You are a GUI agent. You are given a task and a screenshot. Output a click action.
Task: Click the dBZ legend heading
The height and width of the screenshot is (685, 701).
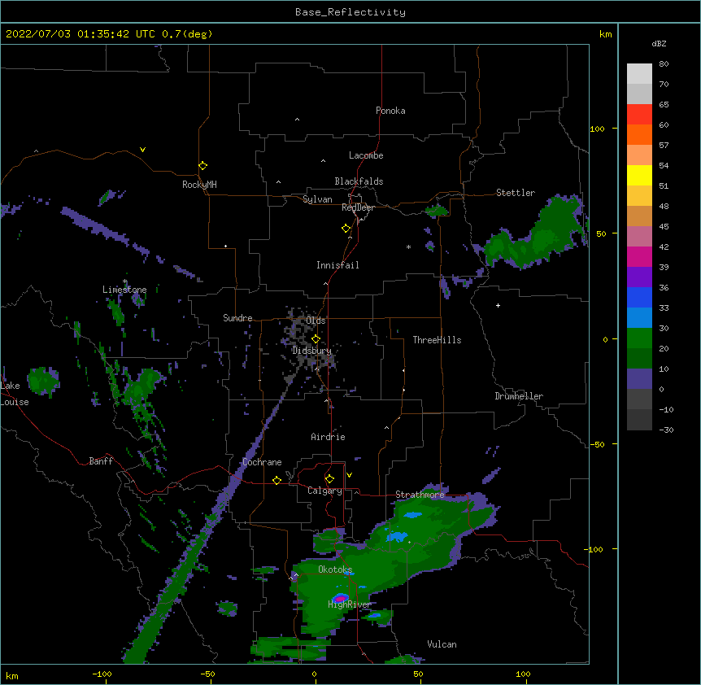pyautogui.click(x=659, y=44)
